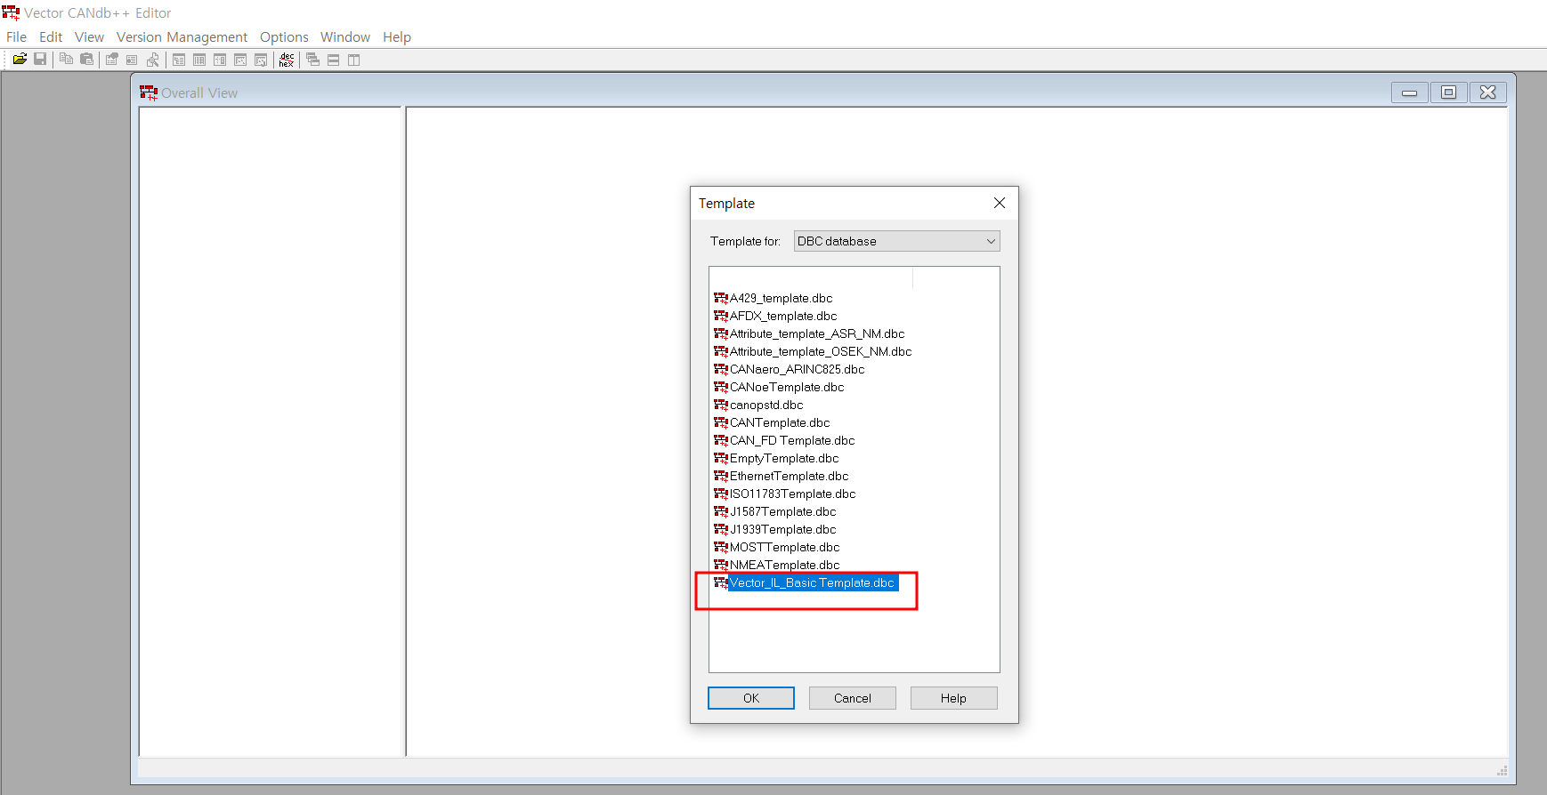This screenshot has height=795, width=1547.
Task: Click the Cascade windows toolbar icon
Action: coord(313,60)
